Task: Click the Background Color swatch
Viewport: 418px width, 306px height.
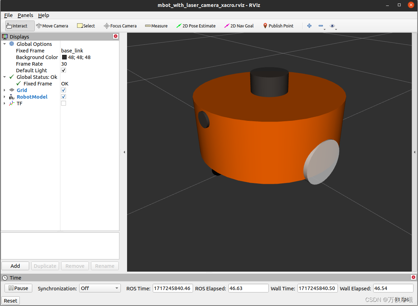Action: (x=64, y=57)
